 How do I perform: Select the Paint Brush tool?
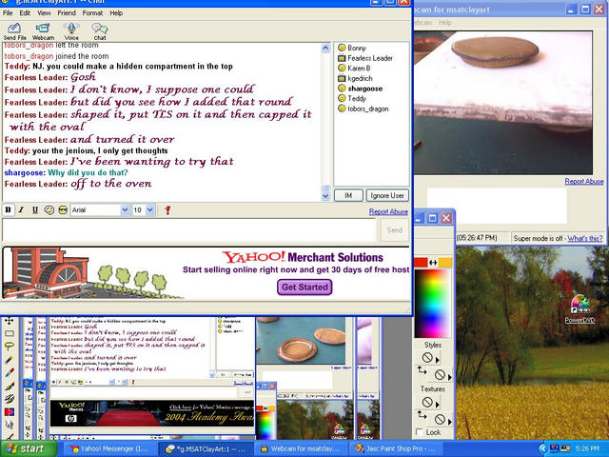[x=9, y=386]
